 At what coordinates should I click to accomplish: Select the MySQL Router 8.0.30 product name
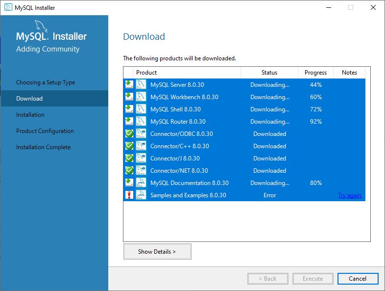tap(178, 122)
